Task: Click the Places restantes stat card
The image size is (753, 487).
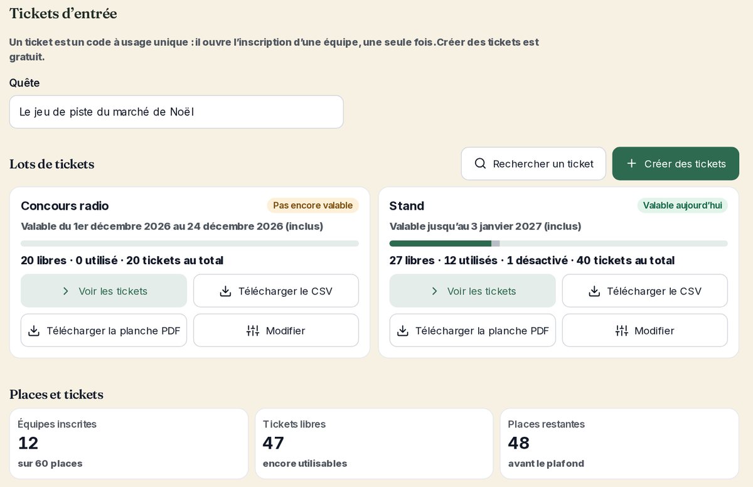Action: pyautogui.click(x=619, y=444)
